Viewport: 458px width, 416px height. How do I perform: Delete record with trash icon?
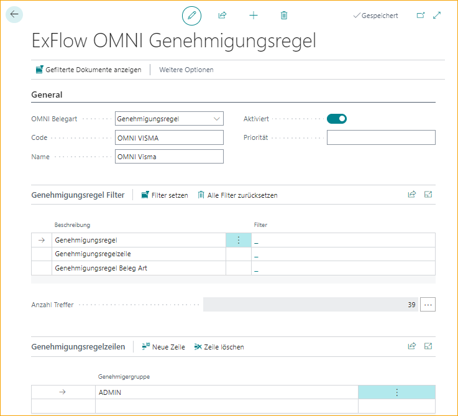284,15
